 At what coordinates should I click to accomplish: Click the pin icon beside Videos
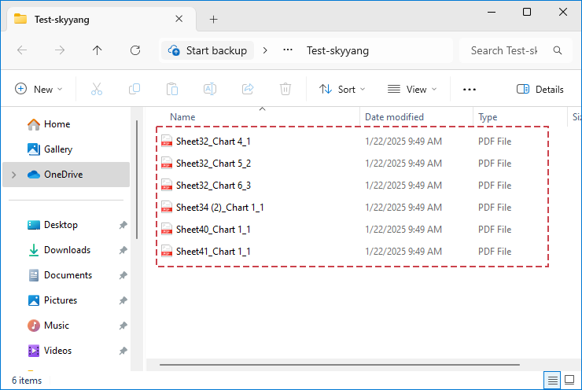tap(123, 351)
